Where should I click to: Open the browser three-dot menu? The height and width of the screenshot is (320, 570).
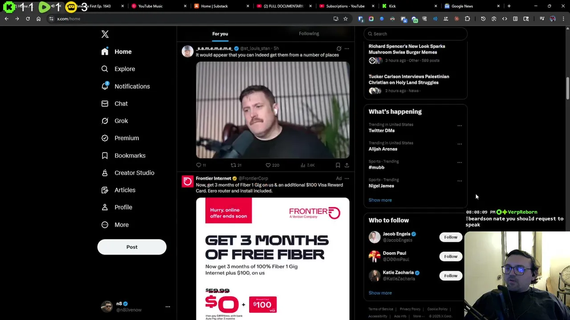point(563,19)
